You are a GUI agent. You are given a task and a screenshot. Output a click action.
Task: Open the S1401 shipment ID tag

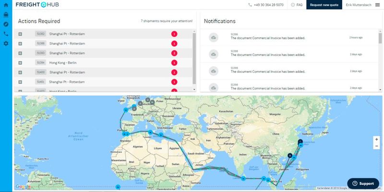click(40, 82)
